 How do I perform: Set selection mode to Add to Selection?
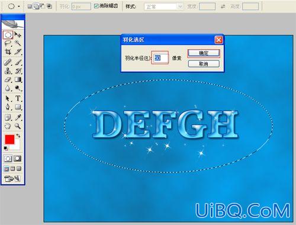pos(36,7)
